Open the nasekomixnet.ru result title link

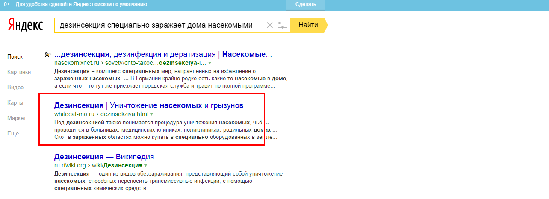(163, 54)
